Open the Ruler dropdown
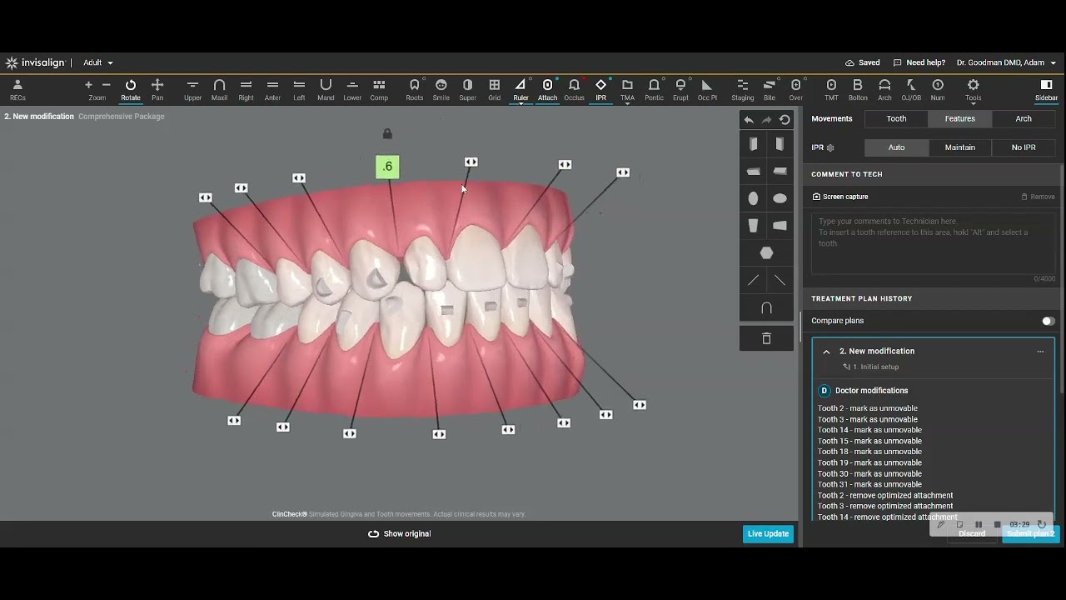The height and width of the screenshot is (600, 1066). click(521, 92)
